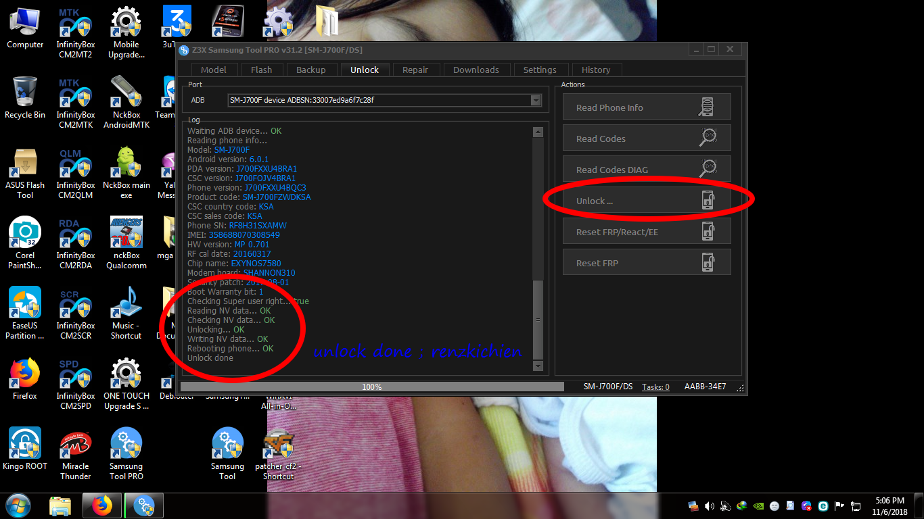Click the 100% progress bar
924x519 pixels.
coord(372,387)
